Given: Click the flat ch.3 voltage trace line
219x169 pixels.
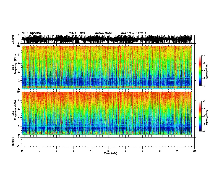Looking at the screenshot, I should point(106,142).
